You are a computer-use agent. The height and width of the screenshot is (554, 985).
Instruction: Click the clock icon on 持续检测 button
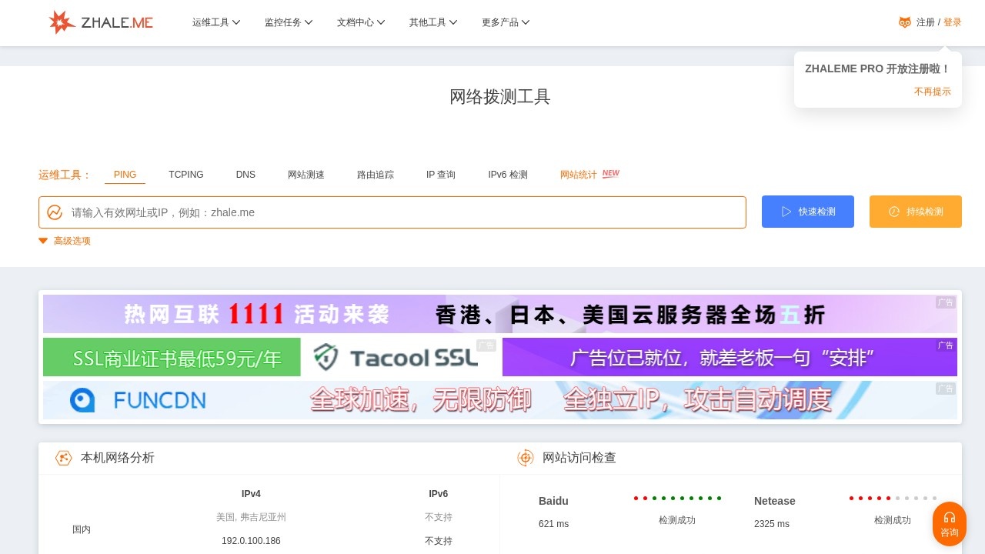click(893, 212)
